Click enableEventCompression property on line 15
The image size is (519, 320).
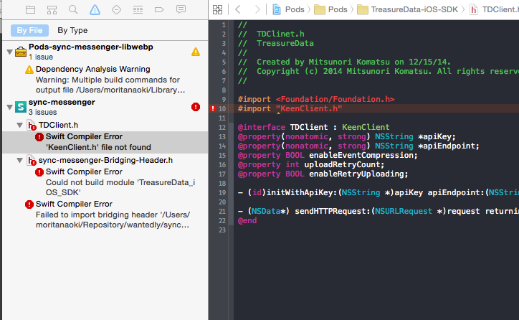[x=328, y=155]
